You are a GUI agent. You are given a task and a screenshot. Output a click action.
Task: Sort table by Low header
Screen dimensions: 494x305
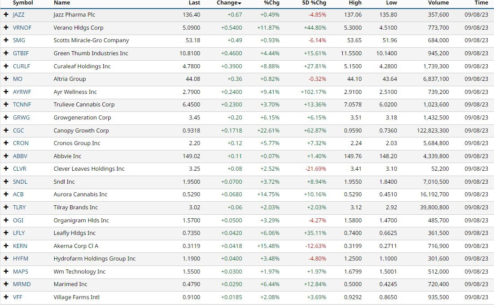pos(391,3)
